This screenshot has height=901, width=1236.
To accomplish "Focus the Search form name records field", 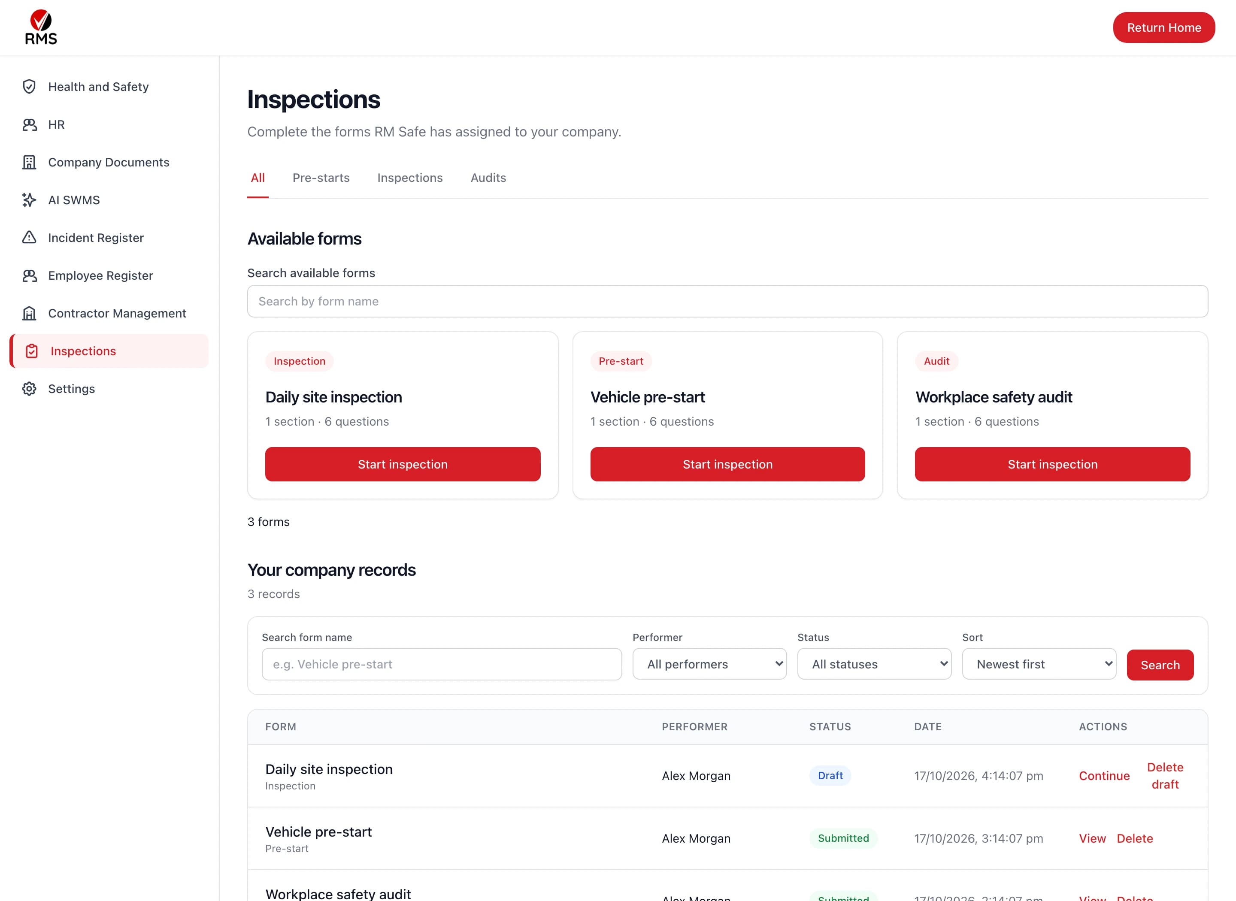I will (x=441, y=664).
